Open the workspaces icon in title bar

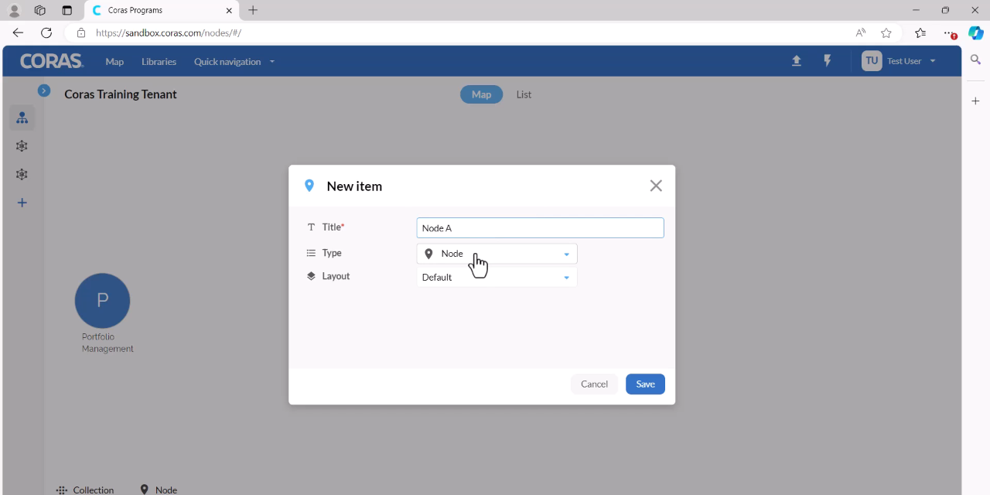[40, 10]
